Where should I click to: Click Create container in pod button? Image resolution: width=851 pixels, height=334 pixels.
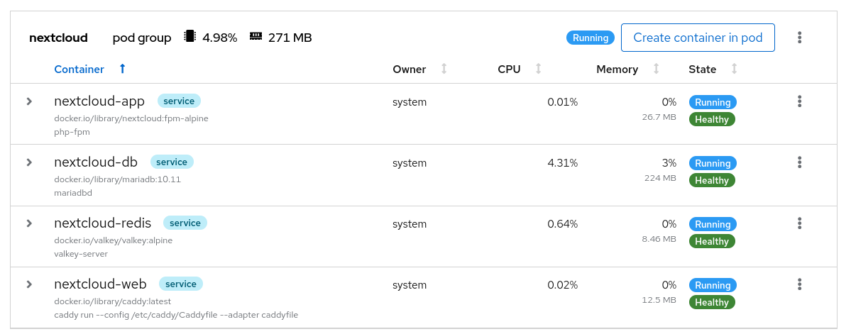[697, 38]
